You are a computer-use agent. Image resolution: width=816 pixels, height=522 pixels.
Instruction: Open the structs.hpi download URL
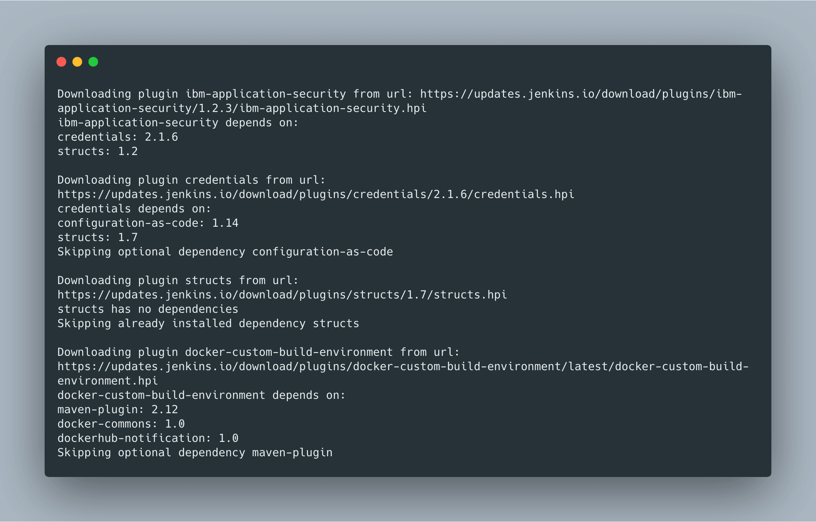pos(282,295)
